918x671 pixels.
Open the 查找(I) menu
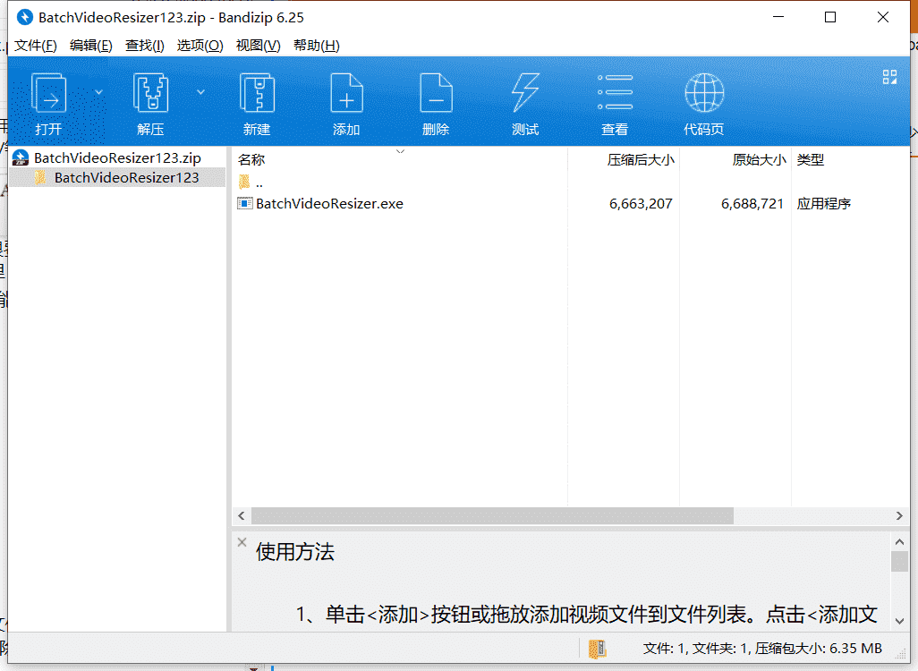tap(145, 46)
